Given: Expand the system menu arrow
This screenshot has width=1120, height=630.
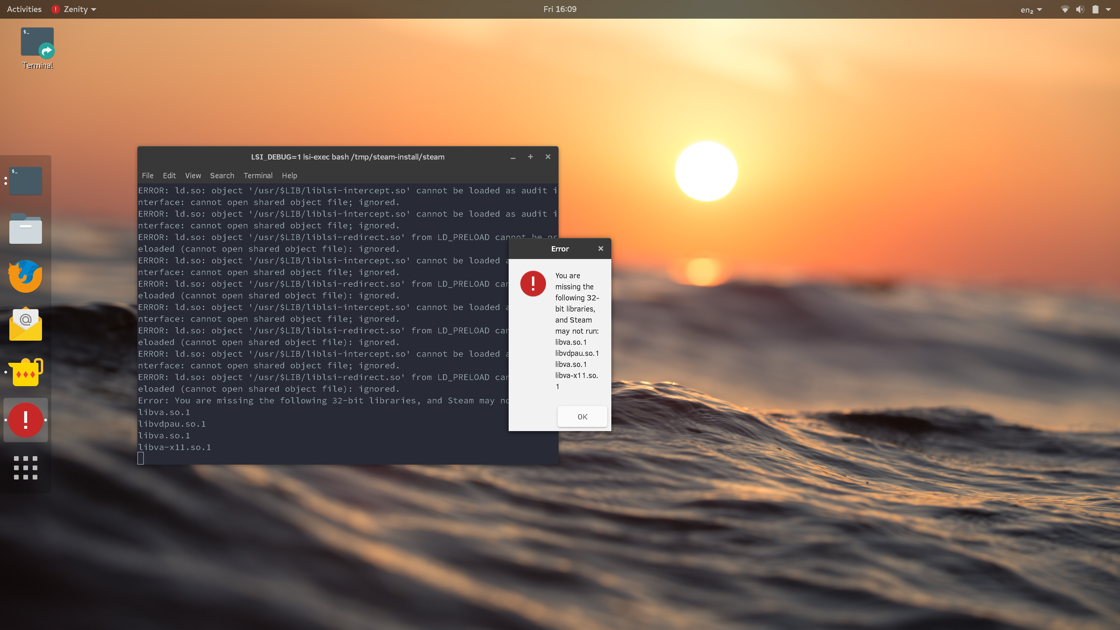Looking at the screenshot, I should pyautogui.click(x=1108, y=9).
